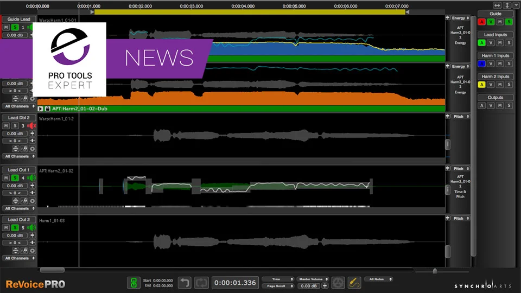521x293 pixels.
Task: Click the master volume fader icon
Action: pos(325,286)
